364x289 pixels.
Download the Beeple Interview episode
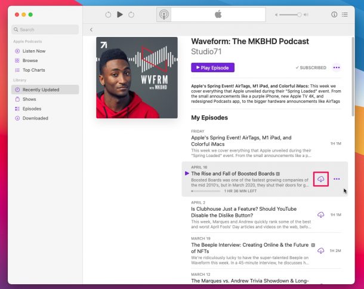click(321, 251)
